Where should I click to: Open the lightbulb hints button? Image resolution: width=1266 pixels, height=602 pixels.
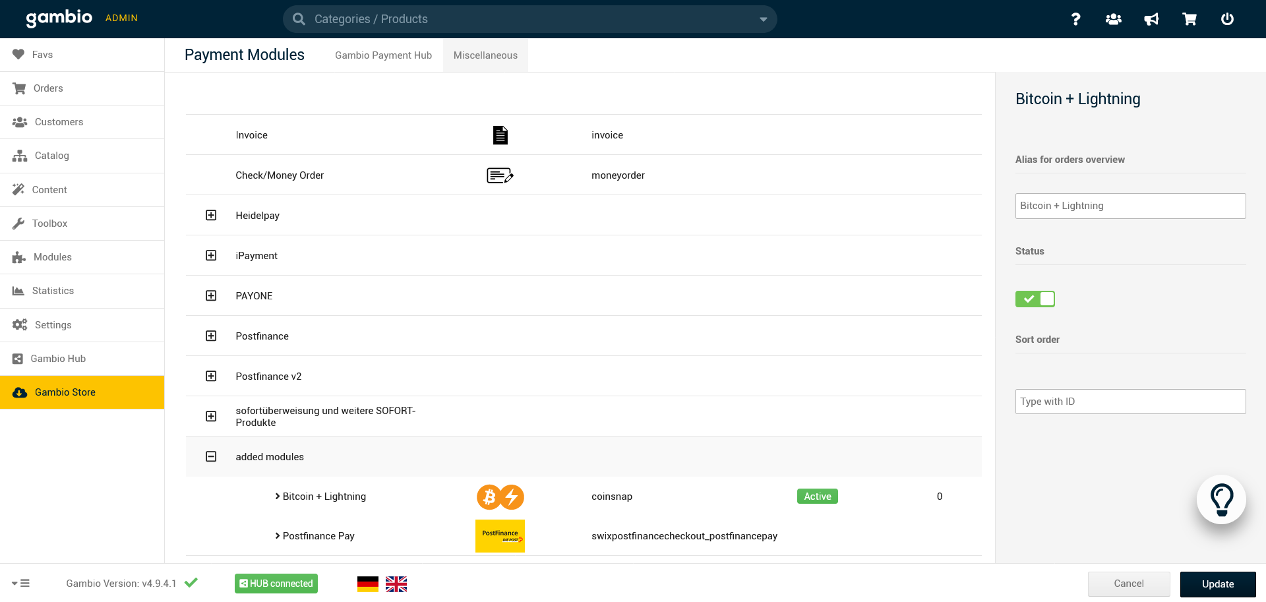pyautogui.click(x=1221, y=500)
